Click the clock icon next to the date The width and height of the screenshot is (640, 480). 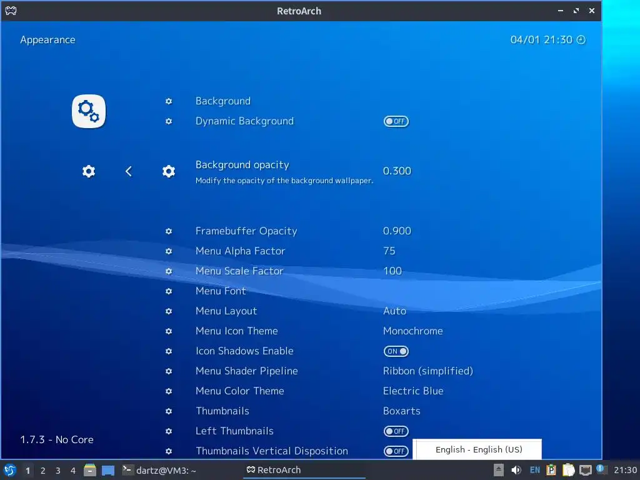581,39
